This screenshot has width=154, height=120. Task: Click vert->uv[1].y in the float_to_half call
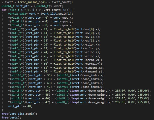(x=87, y=41)
